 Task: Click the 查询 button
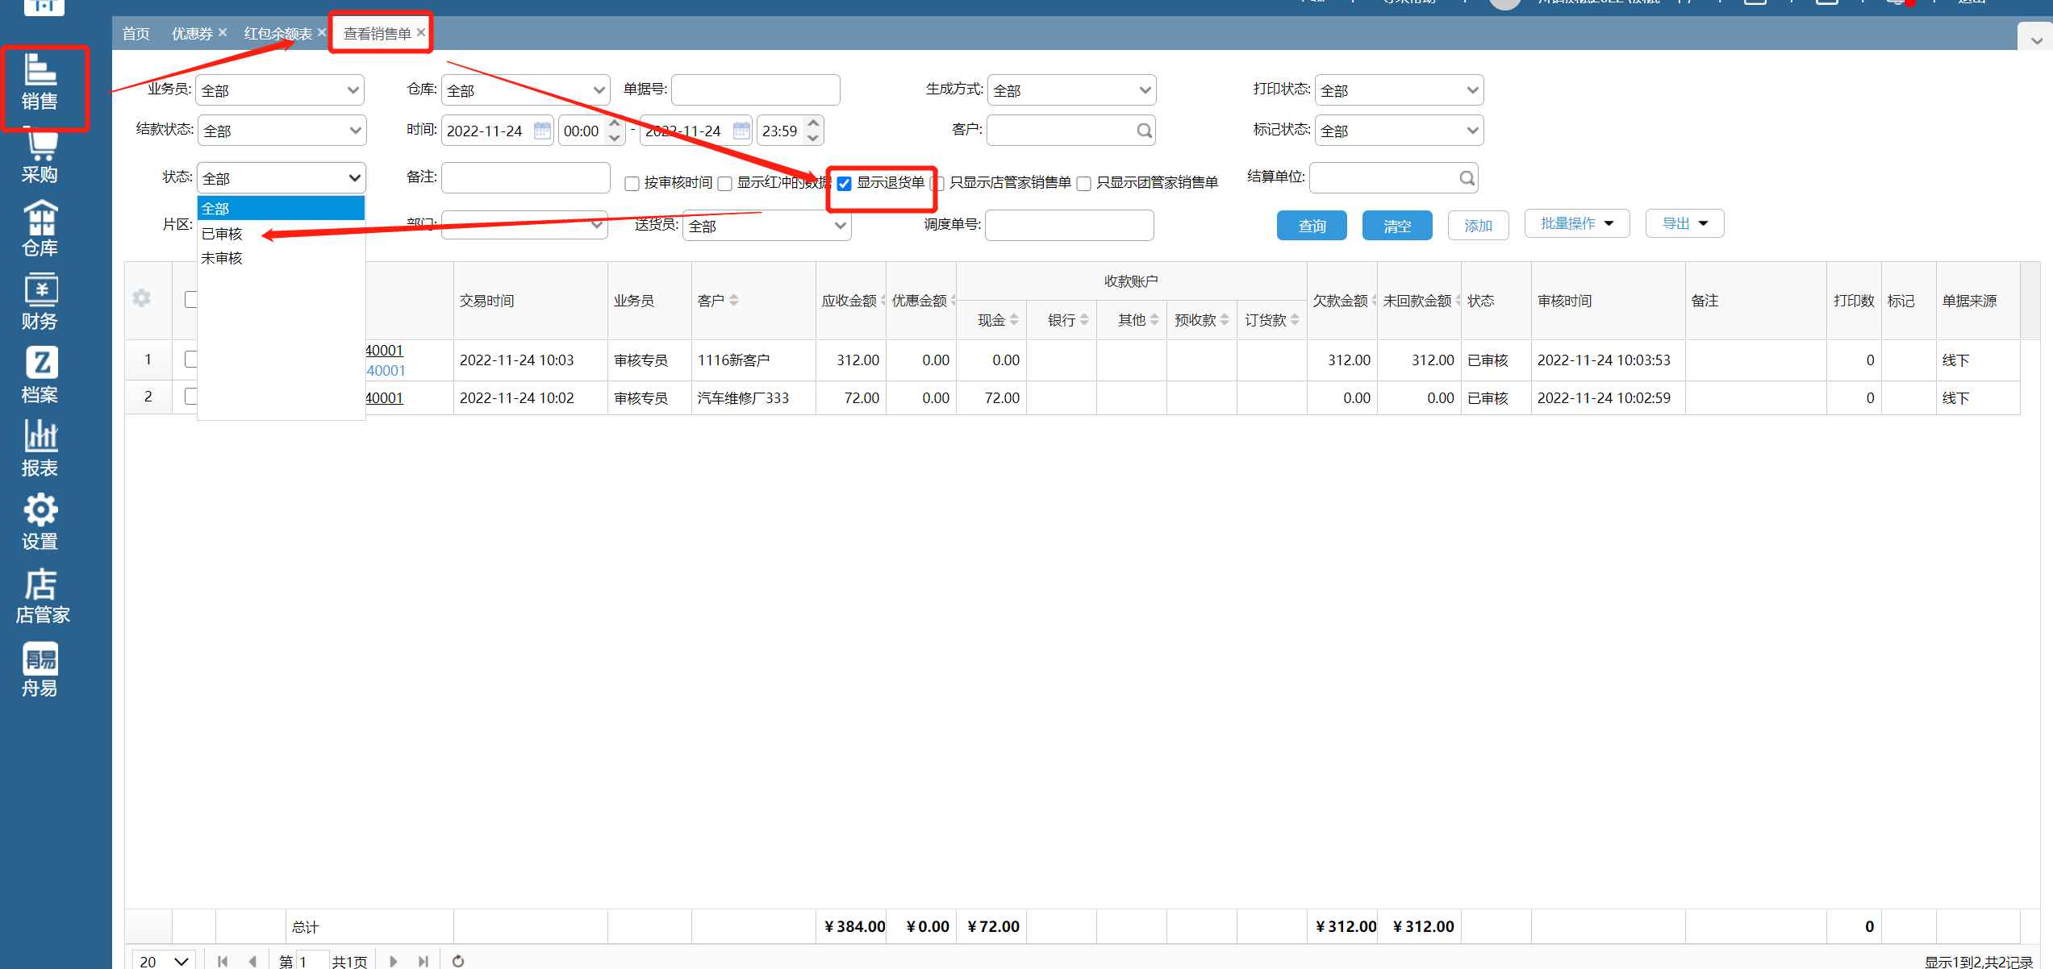(1312, 226)
